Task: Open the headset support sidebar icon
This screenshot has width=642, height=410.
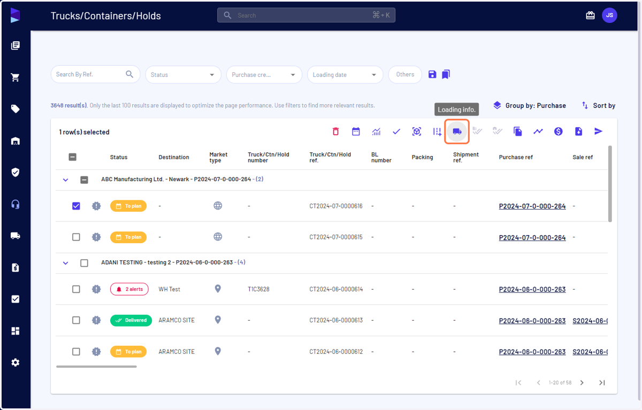Action: coord(16,204)
